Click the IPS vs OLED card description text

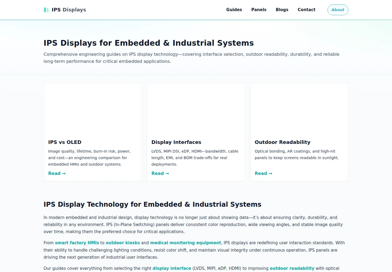90,158
